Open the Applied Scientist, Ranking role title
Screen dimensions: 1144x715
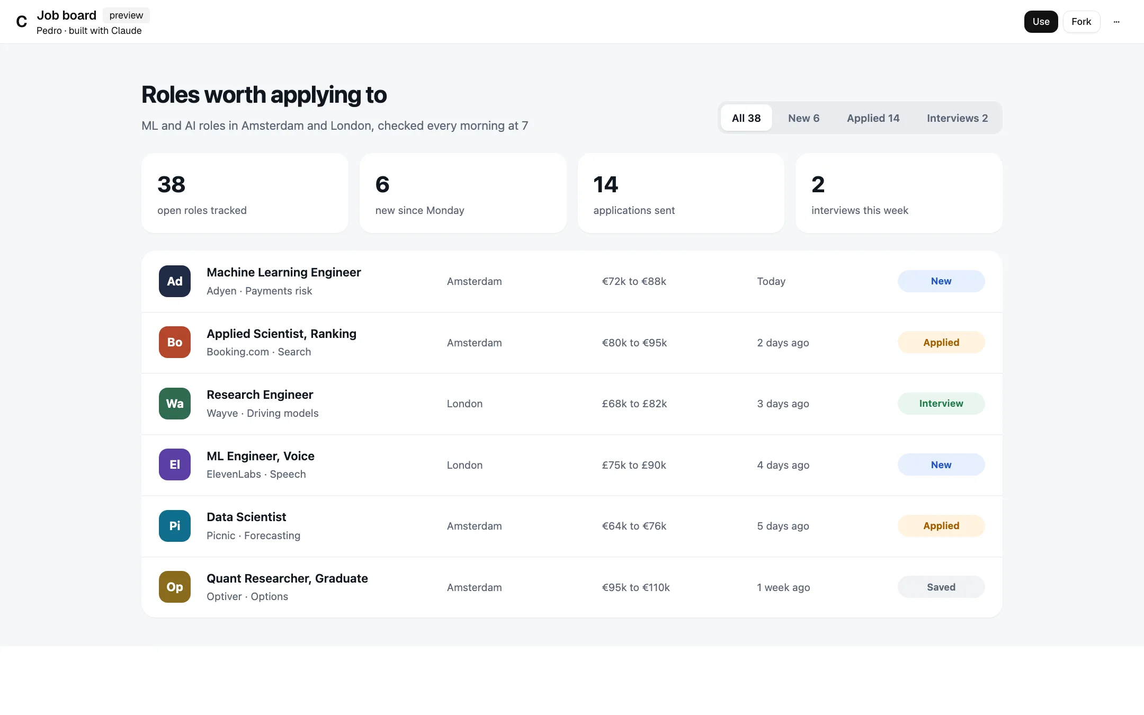(x=281, y=334)
